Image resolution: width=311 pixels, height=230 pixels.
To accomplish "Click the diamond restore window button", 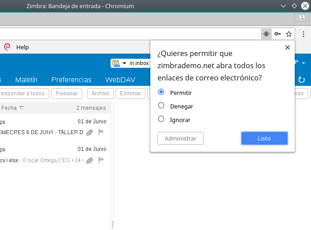I will coord(294,6).
